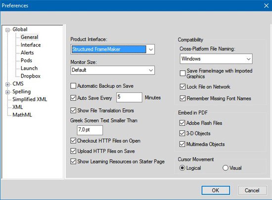The image size is (272, 200).
Task: Open the Product Interface dropdown
Action: 112,49
